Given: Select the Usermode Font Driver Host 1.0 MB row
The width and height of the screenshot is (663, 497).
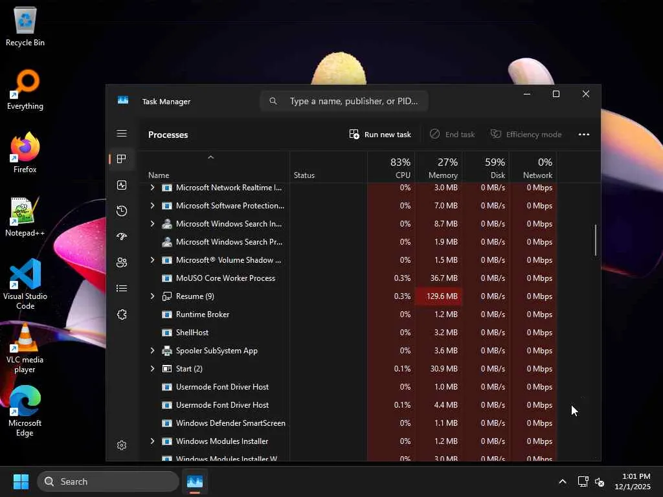Looking at the screenshot, I should coord(349,387).
